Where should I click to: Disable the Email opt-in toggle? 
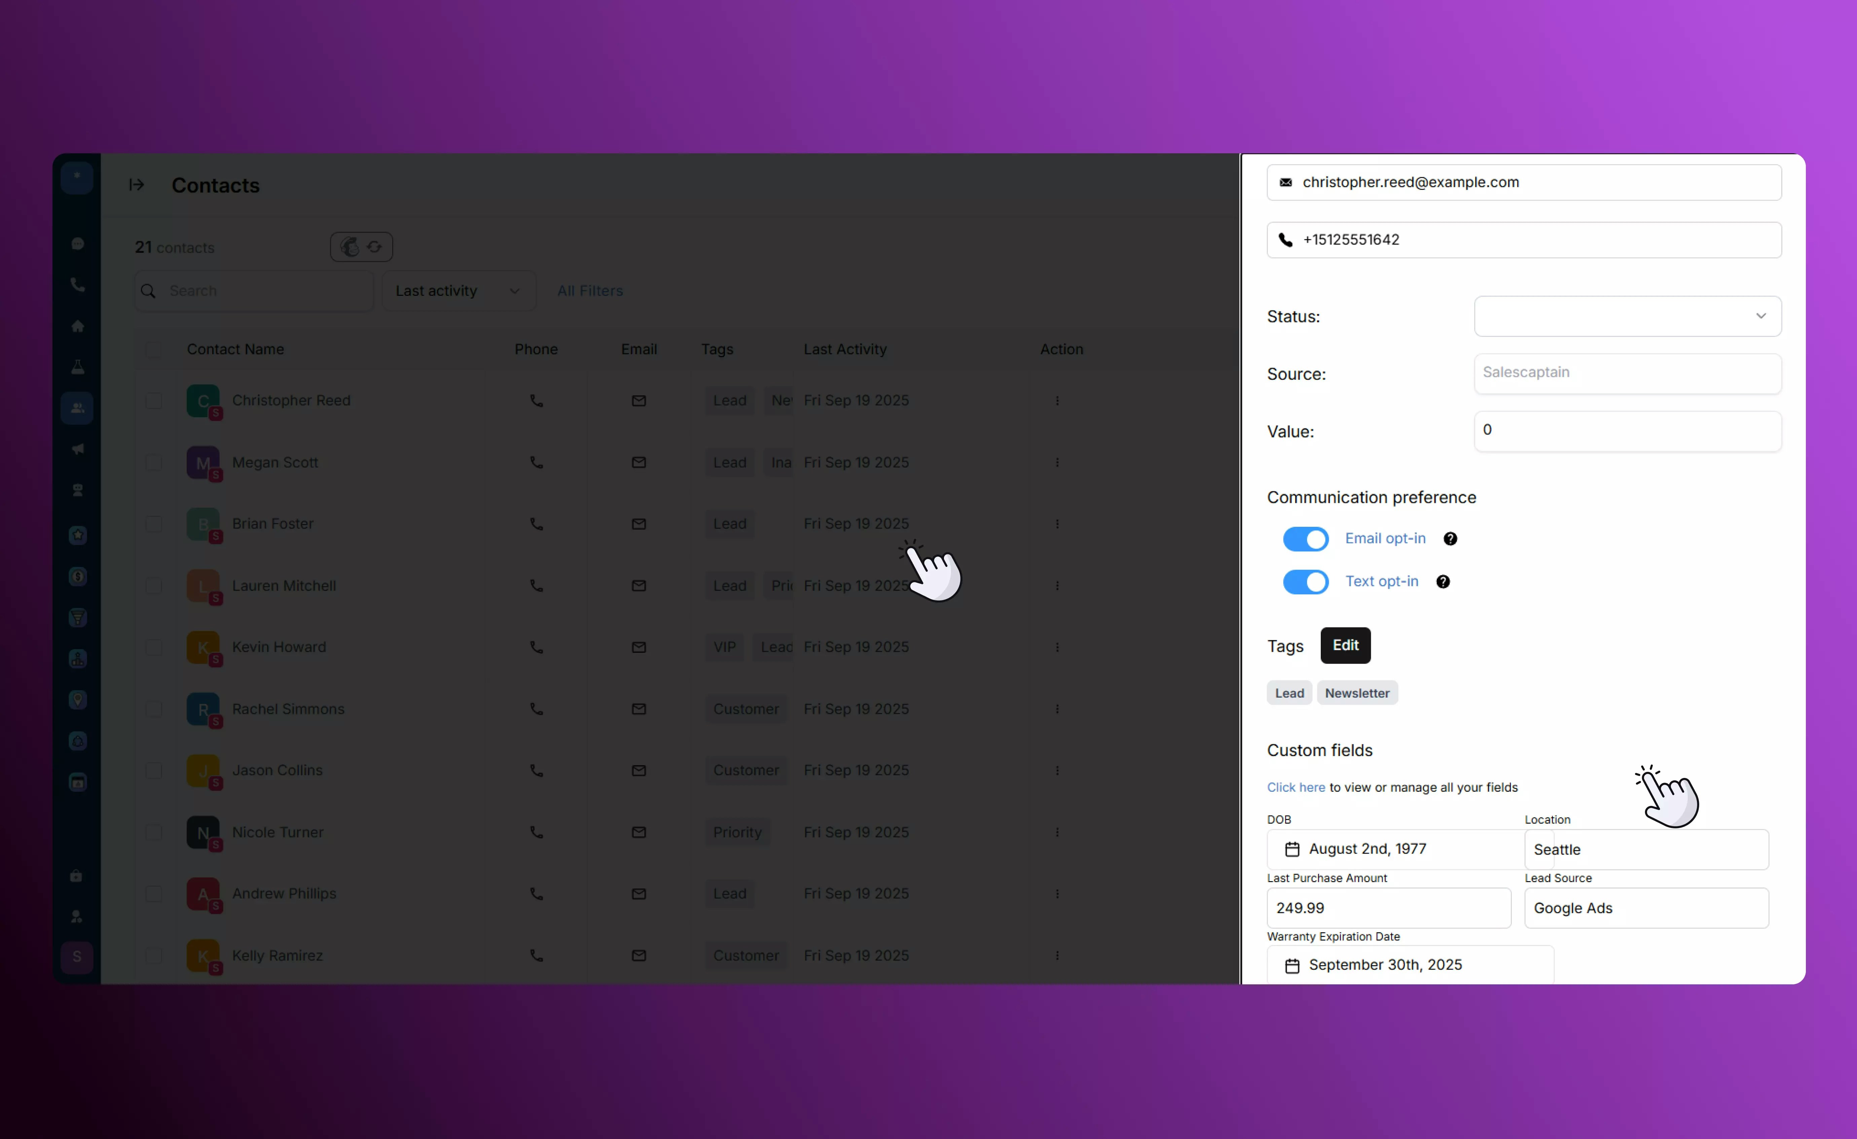coord(1305,539)
